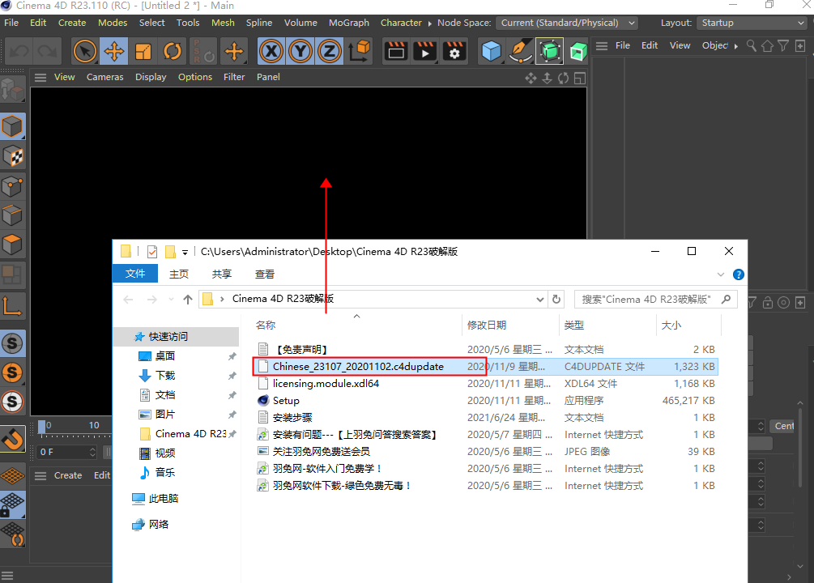Refresh the Explorer folder view
This screenshot has width=814, height=583.
tap(556, 299)
